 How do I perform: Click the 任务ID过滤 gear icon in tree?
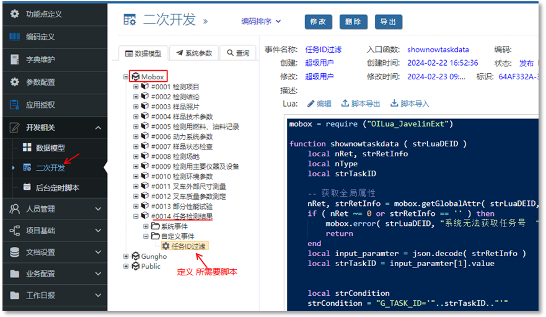[x=165, y=246]
